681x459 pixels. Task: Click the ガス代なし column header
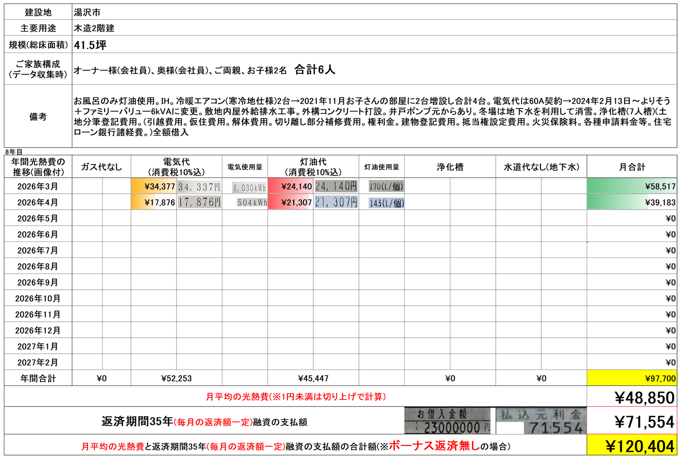click(x=102, y=167)
